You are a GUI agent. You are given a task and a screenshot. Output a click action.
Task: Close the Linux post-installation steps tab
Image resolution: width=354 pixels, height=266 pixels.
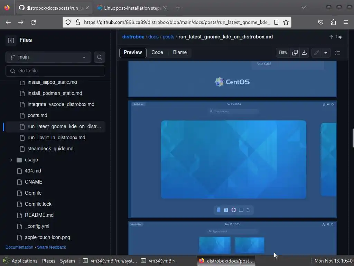(165, 8)
